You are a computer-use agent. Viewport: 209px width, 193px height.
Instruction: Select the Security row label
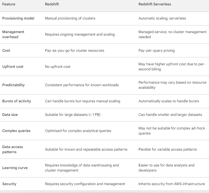click(9, 184)
